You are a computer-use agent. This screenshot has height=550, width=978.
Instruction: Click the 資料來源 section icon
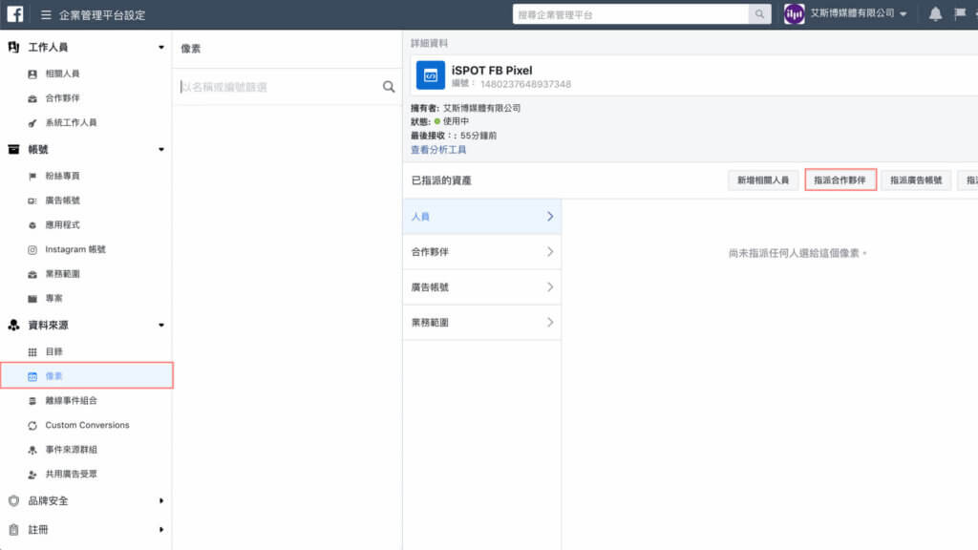click(x=13, y=325)
